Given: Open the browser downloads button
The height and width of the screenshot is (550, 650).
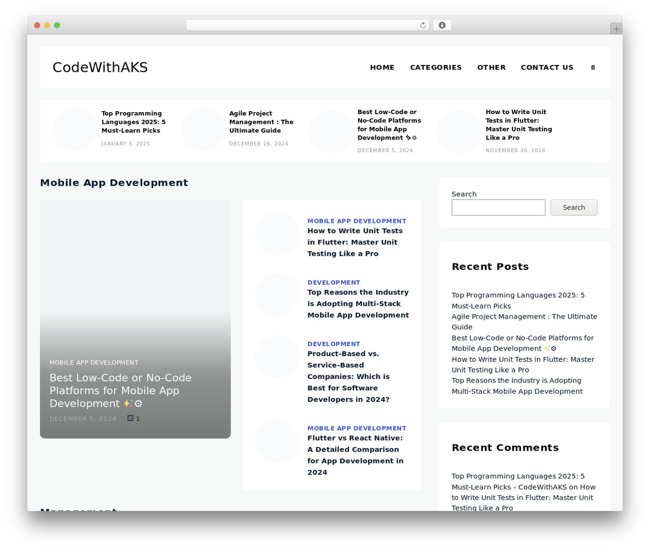Looking at the screenshot, I should 442,25.
